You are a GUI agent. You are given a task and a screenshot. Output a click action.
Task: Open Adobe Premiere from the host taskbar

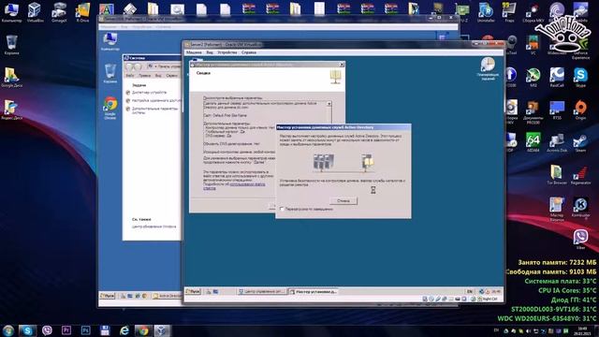click(66, 330)
